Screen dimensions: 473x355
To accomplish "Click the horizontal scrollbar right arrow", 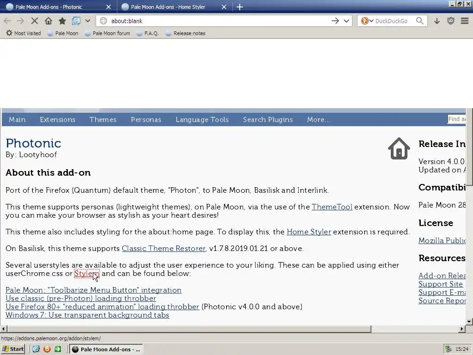I will 462,329.
